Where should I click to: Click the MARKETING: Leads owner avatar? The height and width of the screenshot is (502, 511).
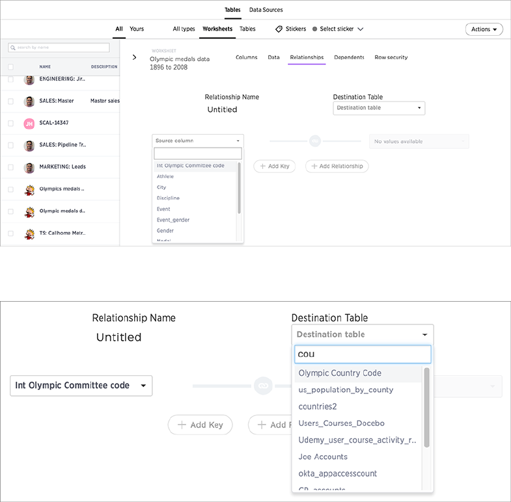coord(29,168)
